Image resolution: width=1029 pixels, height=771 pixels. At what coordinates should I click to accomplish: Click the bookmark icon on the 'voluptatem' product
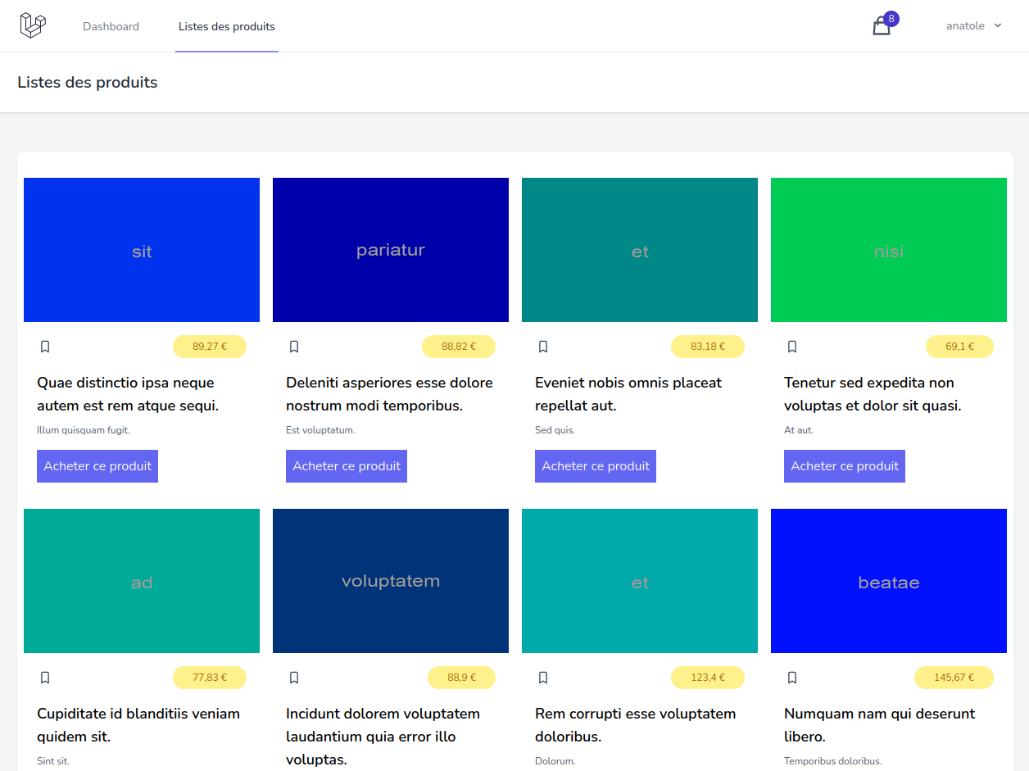[x=294, y=678]
